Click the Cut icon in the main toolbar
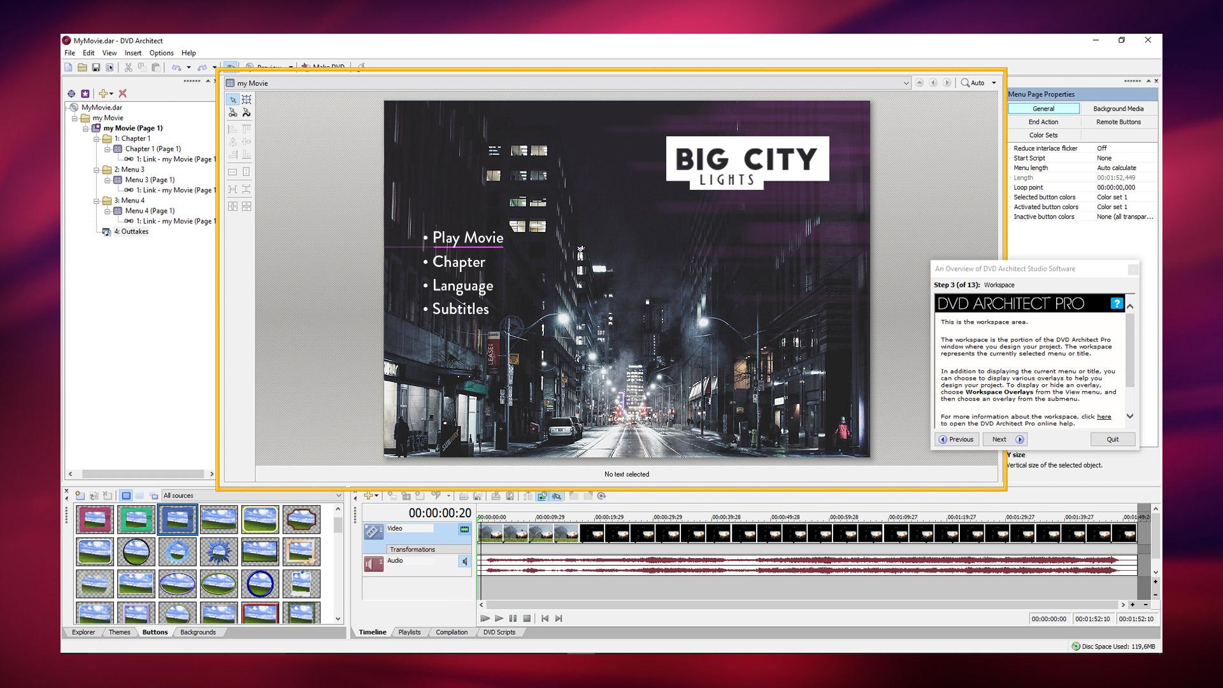Viewport: 1223px width, 688px height. (x=128, y=67)
